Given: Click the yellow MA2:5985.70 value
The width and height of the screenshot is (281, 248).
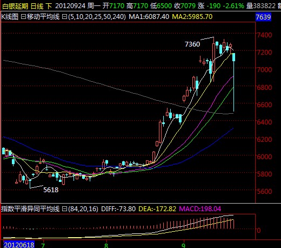Looking at the screenshot, I should (192, 17).
